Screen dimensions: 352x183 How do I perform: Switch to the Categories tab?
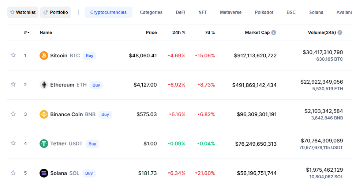[151, 12]
